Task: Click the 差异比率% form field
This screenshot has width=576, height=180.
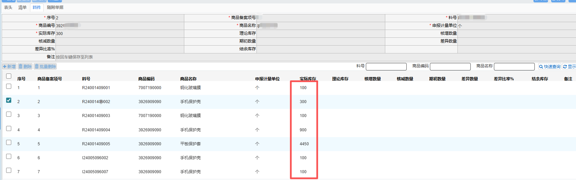Action: click(120, 49)
